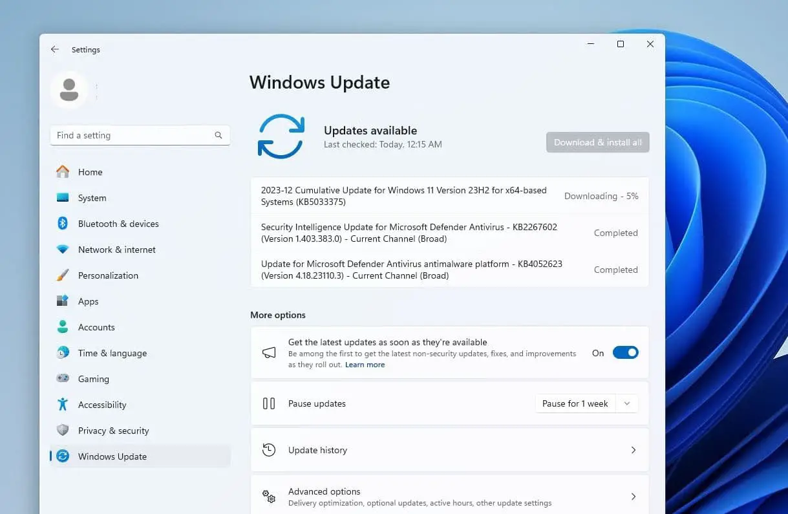Click the Windows Update sync icon
The width and height of the screenshot is (788, 514).
63,456
